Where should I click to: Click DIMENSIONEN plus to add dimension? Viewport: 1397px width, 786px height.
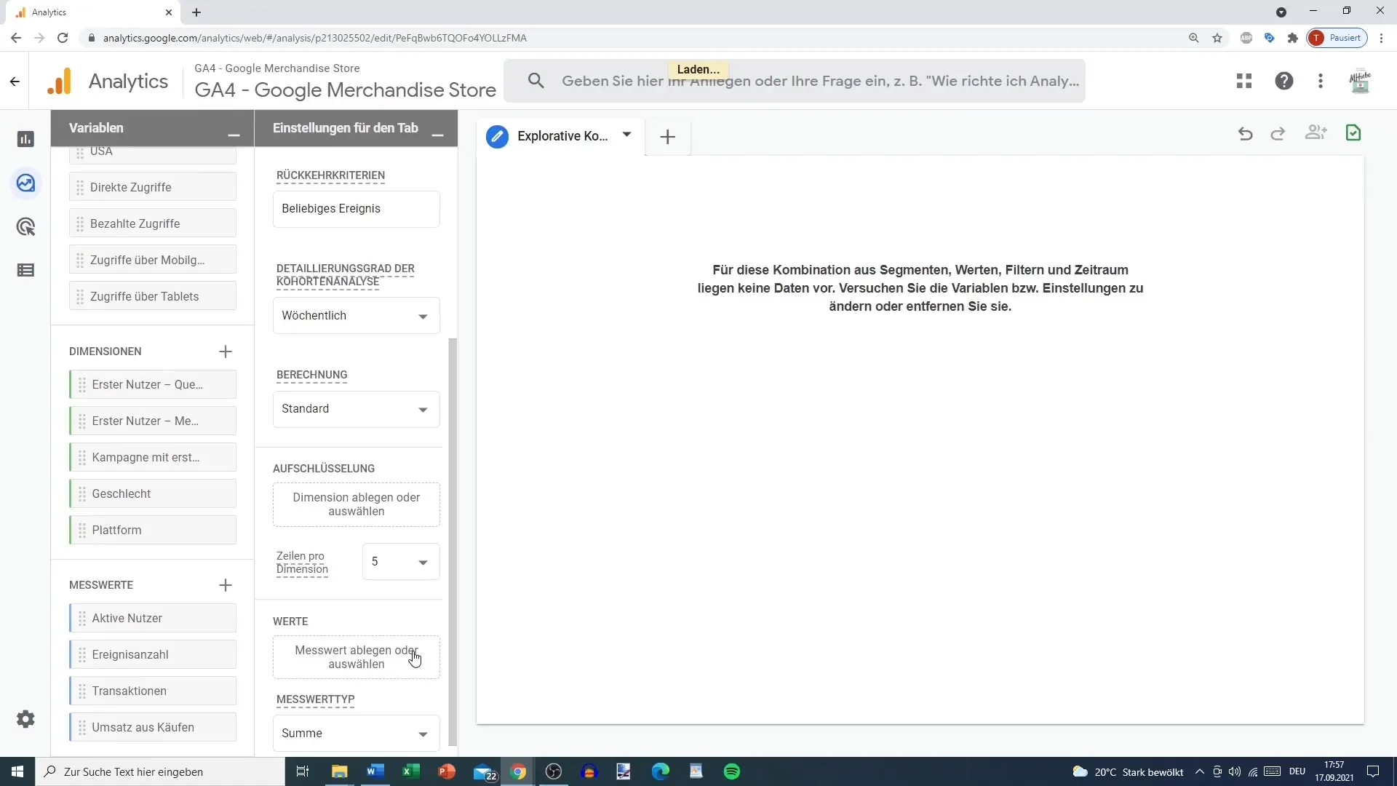(x=226, y=350)
